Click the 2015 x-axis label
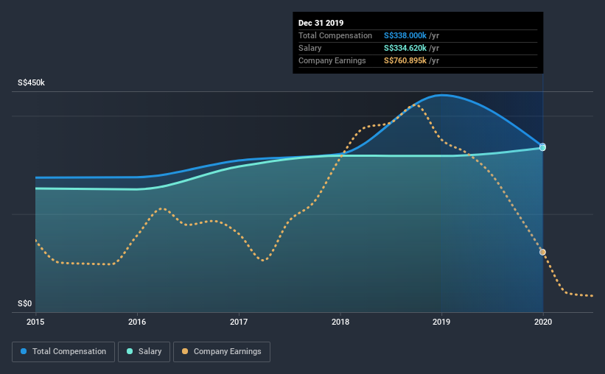This screenshot has height=374, width=605. click(x=35, y=322)
